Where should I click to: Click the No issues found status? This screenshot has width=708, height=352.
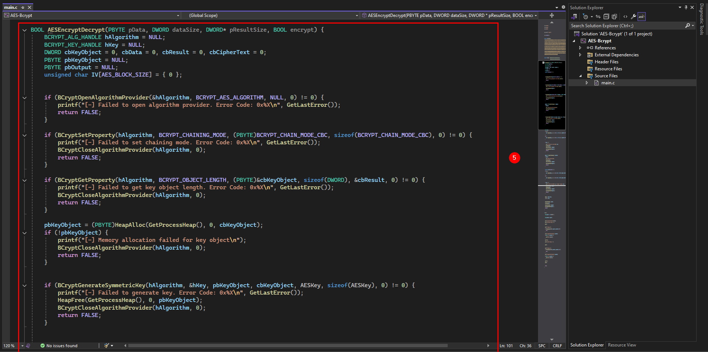(x=59, y=346)
